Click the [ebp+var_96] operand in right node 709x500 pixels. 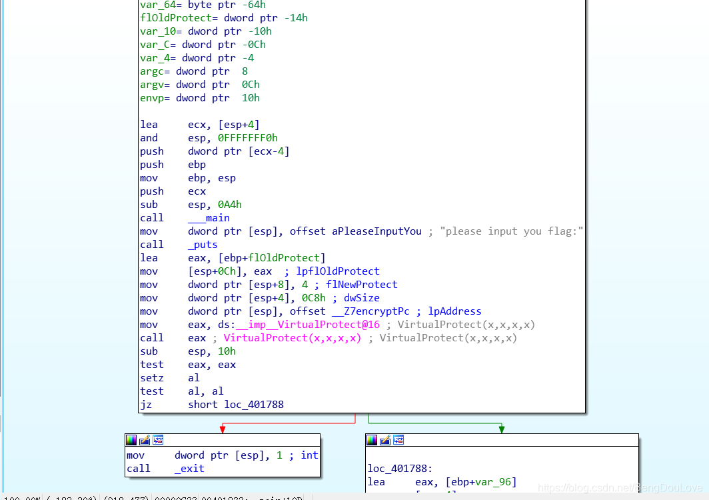pyautogui.click(x=481, y=482)
